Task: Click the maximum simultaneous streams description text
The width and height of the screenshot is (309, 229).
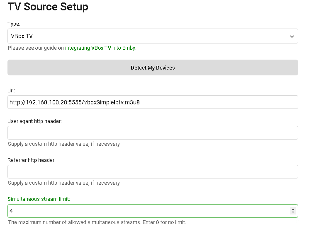Action: click(x=97, y=222)
